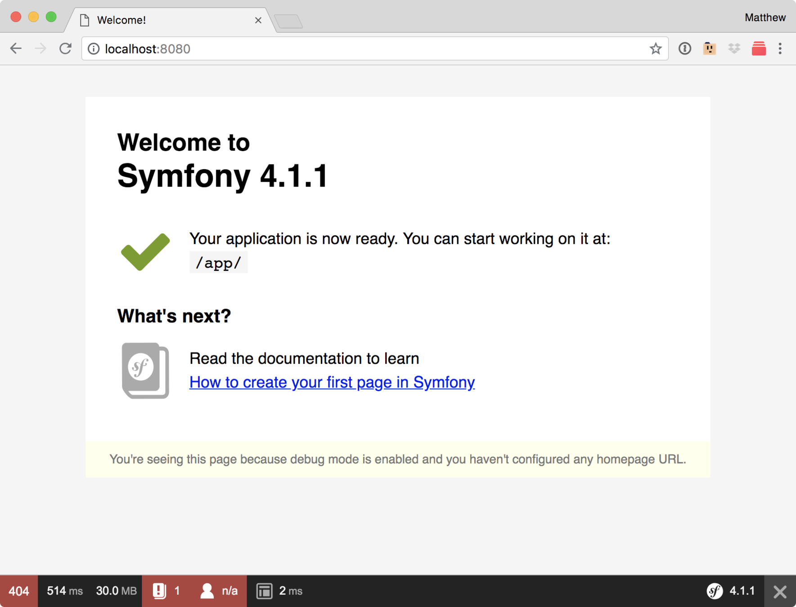Open the orange face extension icon
This screenshot has width=796, height=607.
710,49
